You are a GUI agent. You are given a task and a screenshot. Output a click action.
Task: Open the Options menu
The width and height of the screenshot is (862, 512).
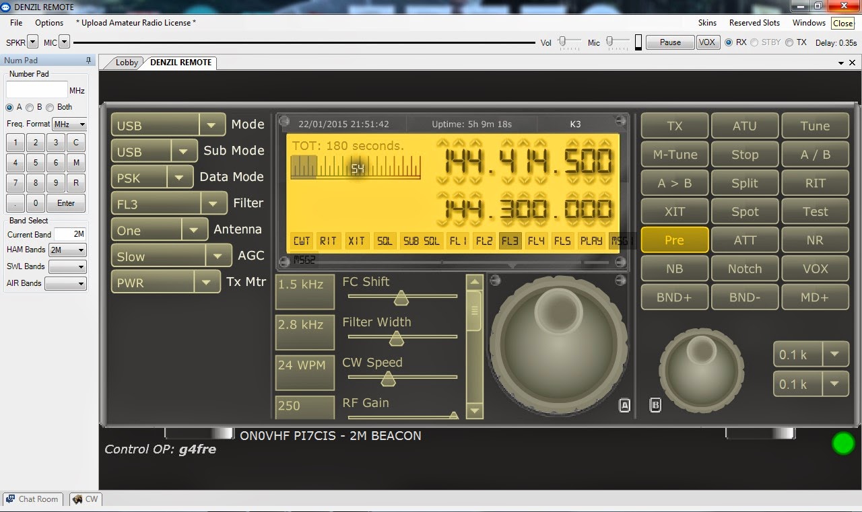48,22
